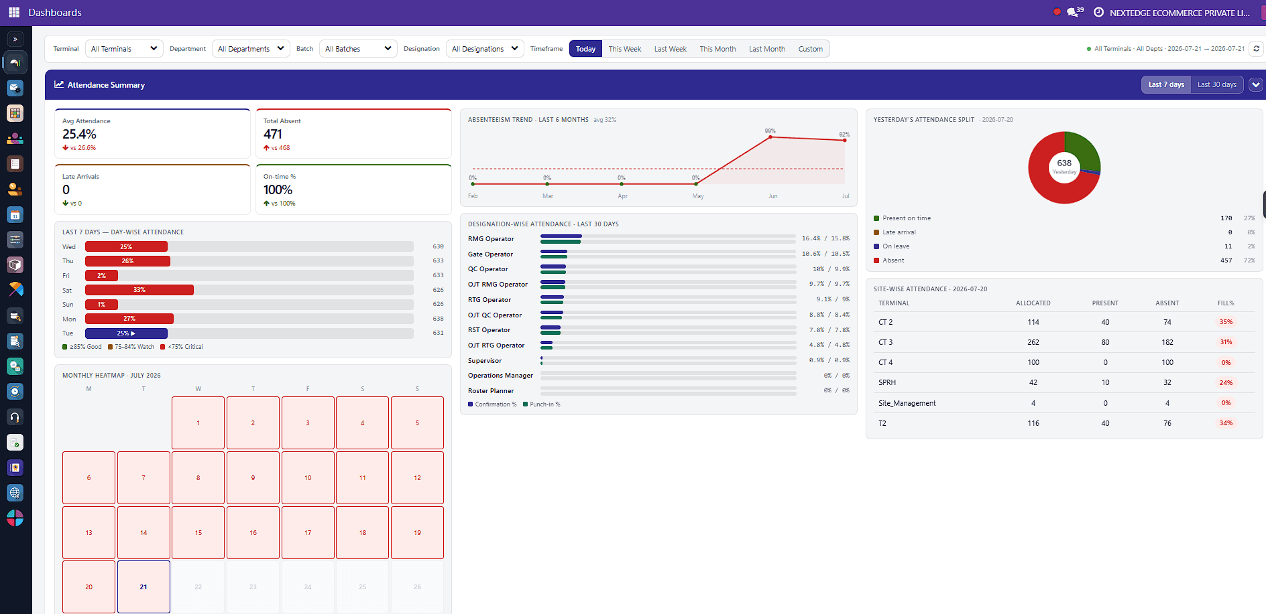The width and height of the screenshot is (1266, 614).
Task: Click the red record indicator icon
Action: [x=1057, y=12]
